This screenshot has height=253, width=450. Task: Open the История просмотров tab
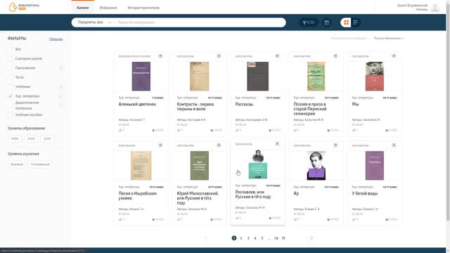point(143,8)
